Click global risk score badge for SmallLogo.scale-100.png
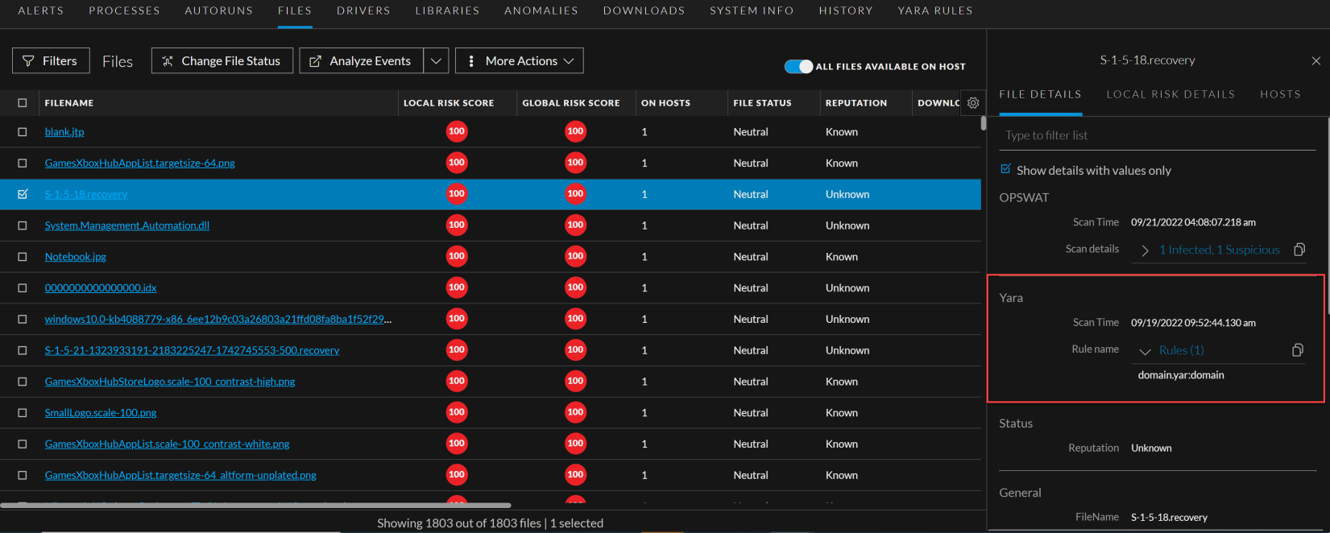Image resolution: width=1330 pixels, height=533 pixels. [575, 412]
